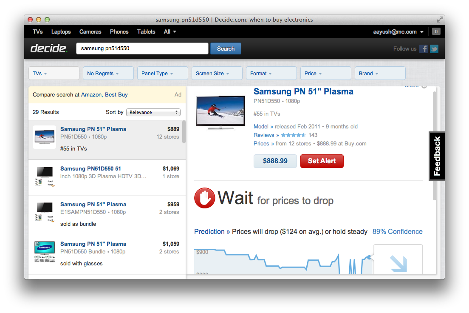Click the red Wait hand icon
Screen dimensions: 469x313
click(205, 198)
